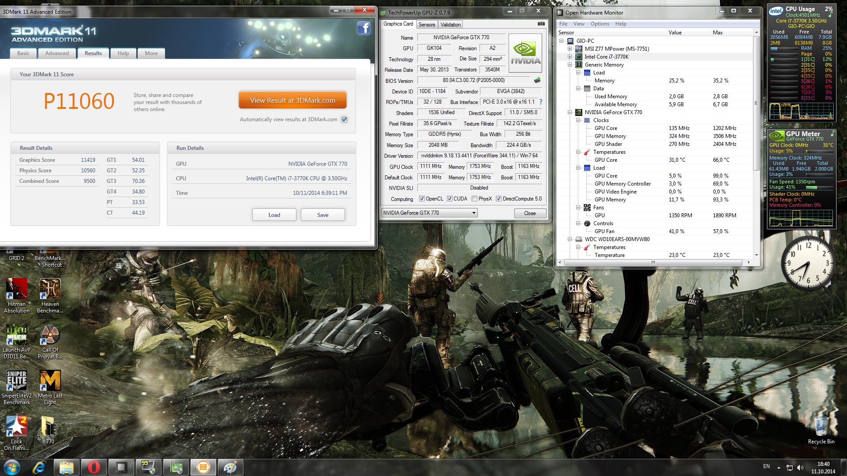The height and width of the screenshot is (476, 847).
Task: Click the Facebook icon in 3DMark
Action: tap(364, 28)
